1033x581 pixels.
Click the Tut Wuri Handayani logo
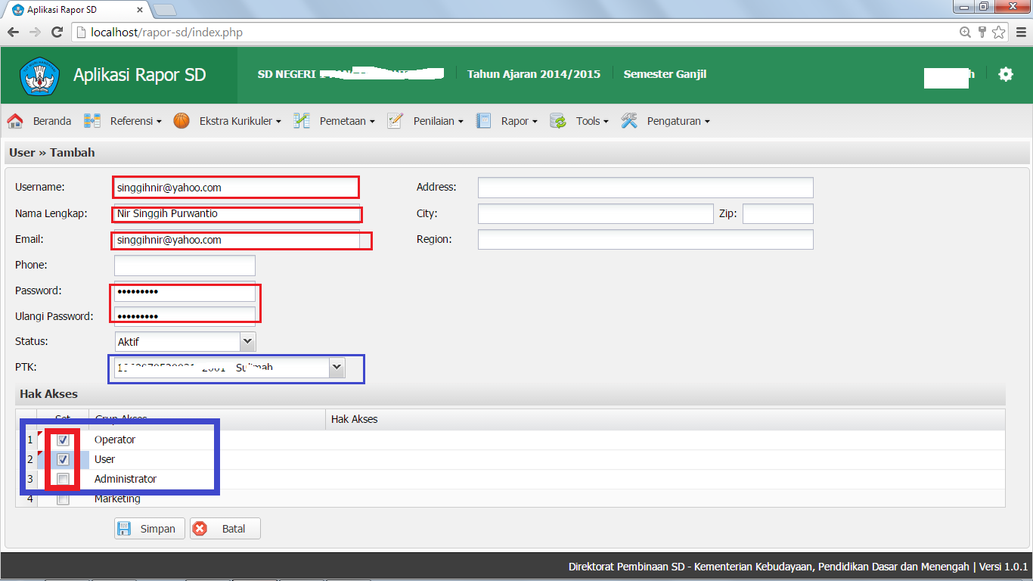[40, 76]
